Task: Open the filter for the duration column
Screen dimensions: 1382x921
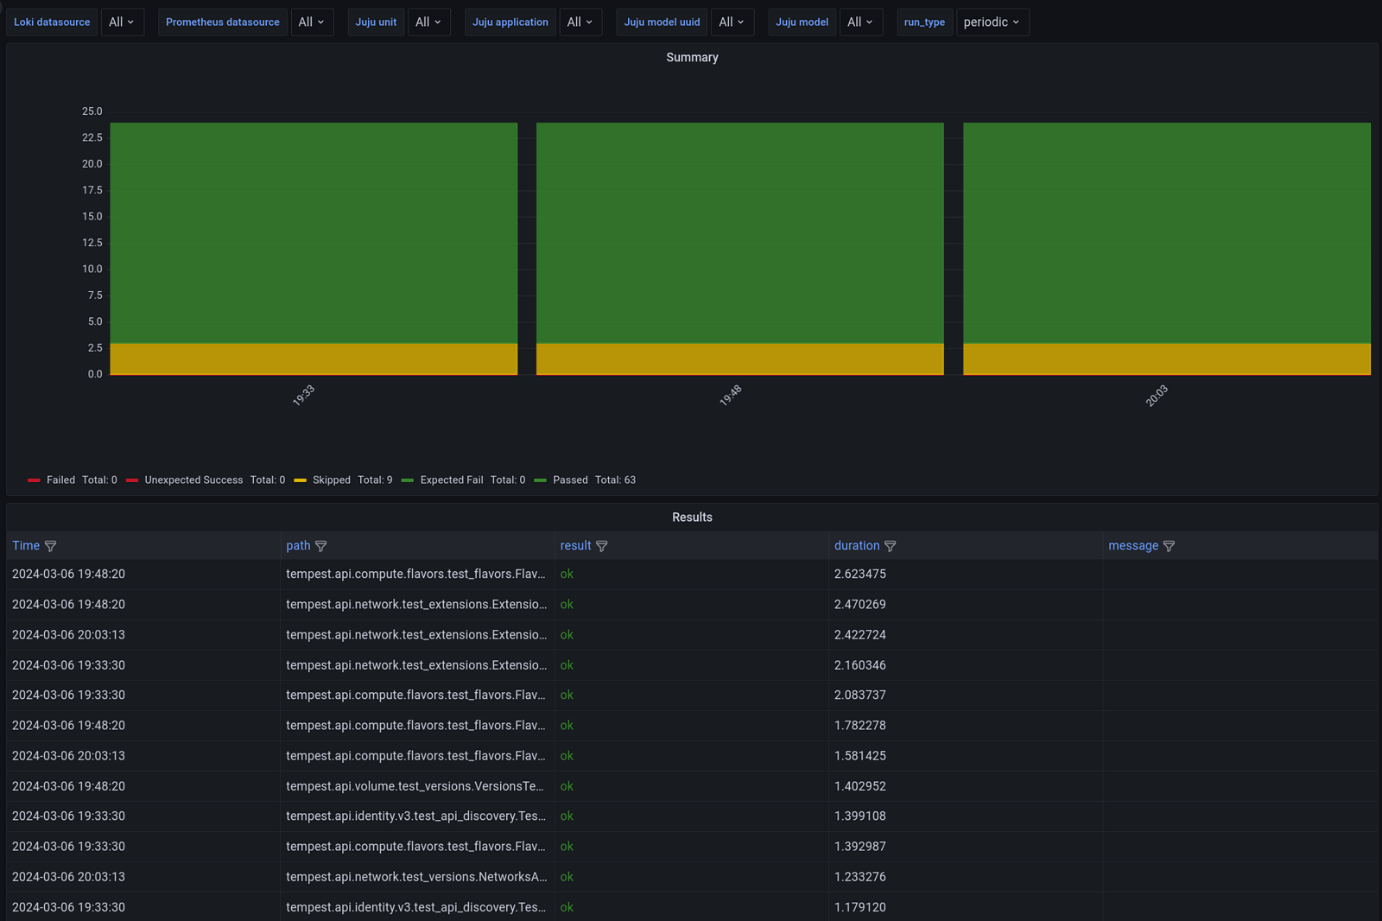Action: pyautogui.click(x=890, y=545)
